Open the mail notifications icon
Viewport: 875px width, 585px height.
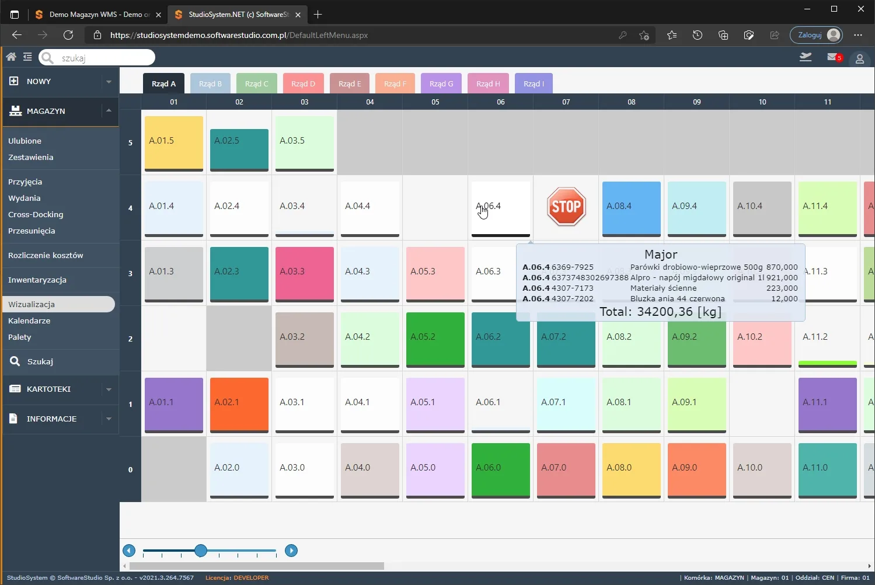click(833, 57)
